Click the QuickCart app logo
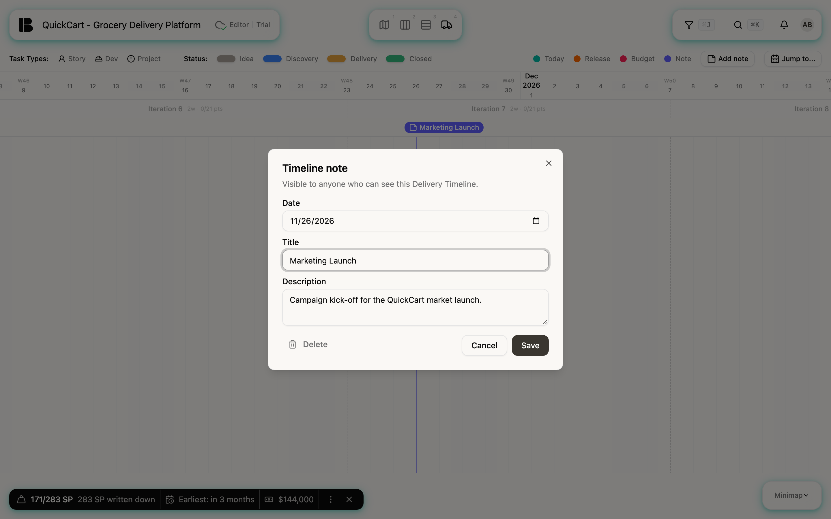Screen dimensions: 831x519 [x=26, y=25]
